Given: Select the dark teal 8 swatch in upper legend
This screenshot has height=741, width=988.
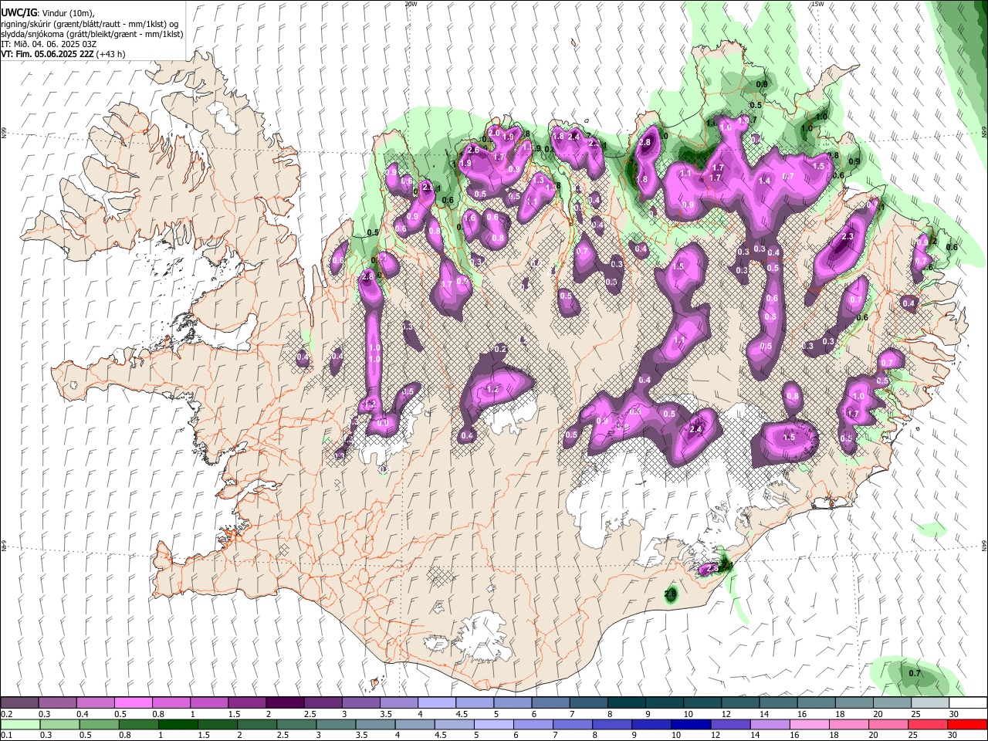Looking at the screenshot, I should point(626,703).
